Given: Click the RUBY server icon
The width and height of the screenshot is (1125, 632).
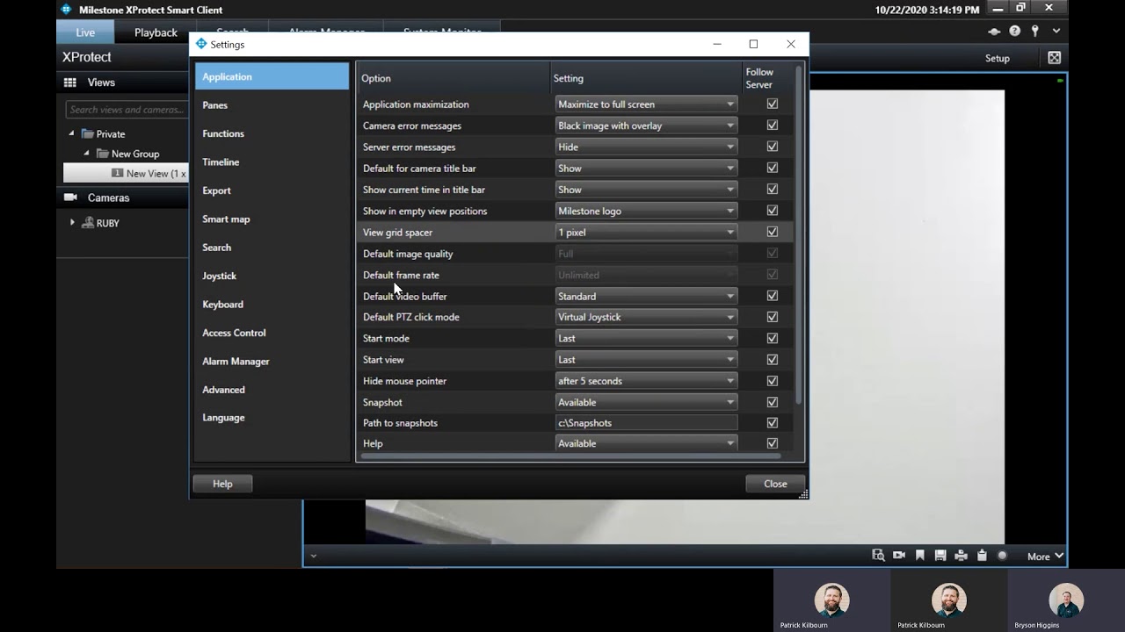Looking at the screenshot, I should point(88,223).
